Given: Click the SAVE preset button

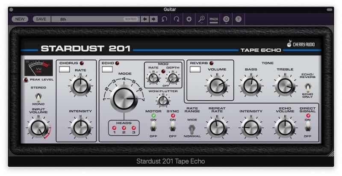Looking at the screenshot, I should click(41, 19).
